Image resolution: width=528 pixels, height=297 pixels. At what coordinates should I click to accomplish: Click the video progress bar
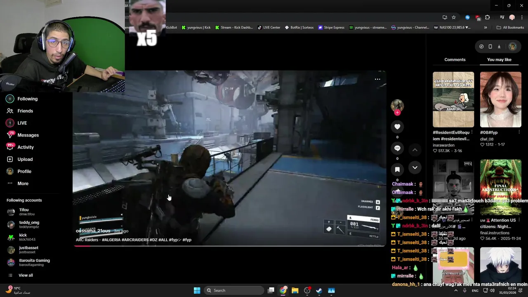point(229,246)
